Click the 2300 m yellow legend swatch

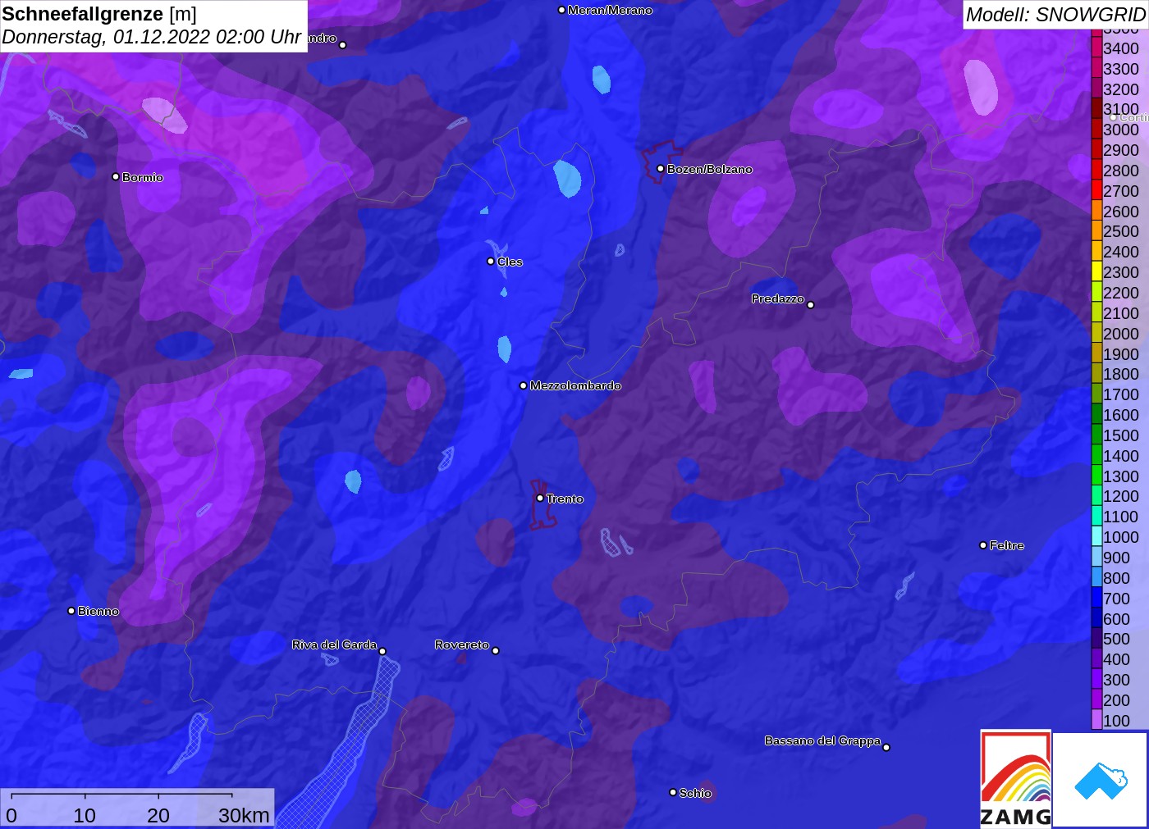(1096, 272)
